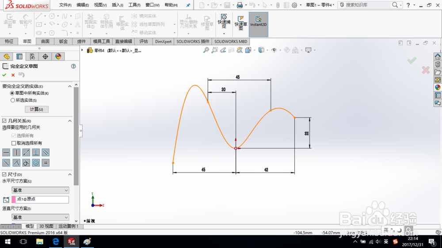Open the view orientation cube icon

point(248,50)
